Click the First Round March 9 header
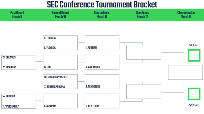 point(17,15)
